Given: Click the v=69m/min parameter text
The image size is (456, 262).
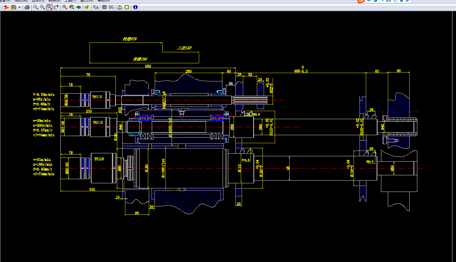Looking at the screenshot, I should click(x=42, y=121).
